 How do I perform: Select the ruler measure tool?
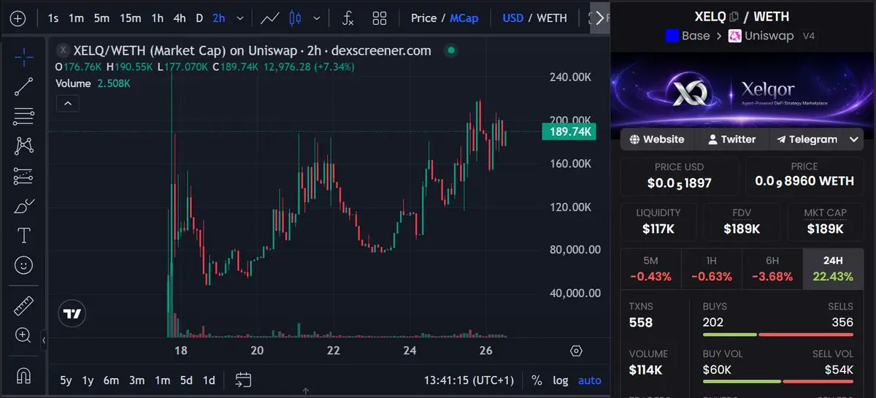tap(23, 305)
